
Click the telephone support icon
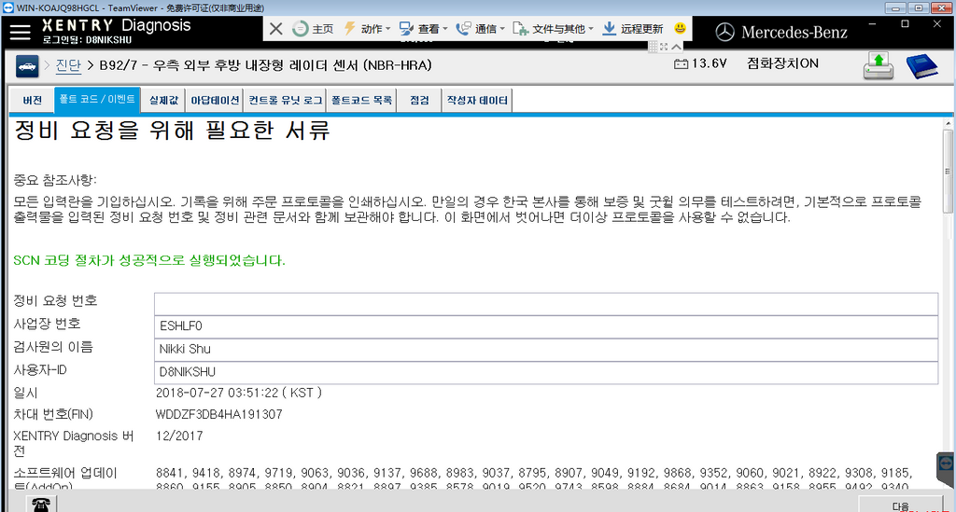(42, 504)
